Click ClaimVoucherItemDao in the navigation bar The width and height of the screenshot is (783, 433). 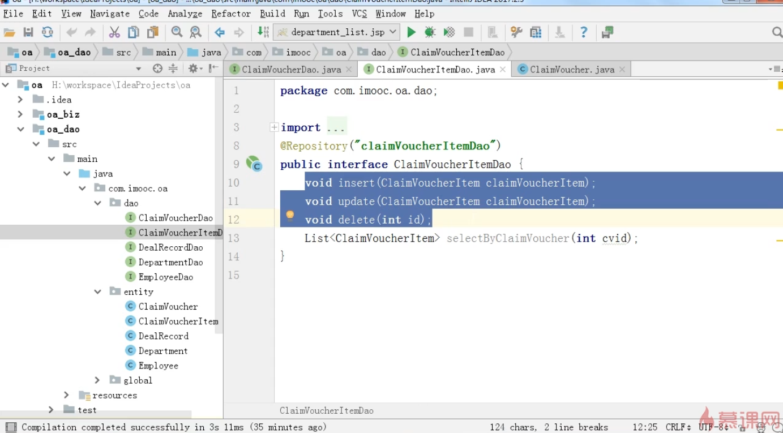pos(451,52)
